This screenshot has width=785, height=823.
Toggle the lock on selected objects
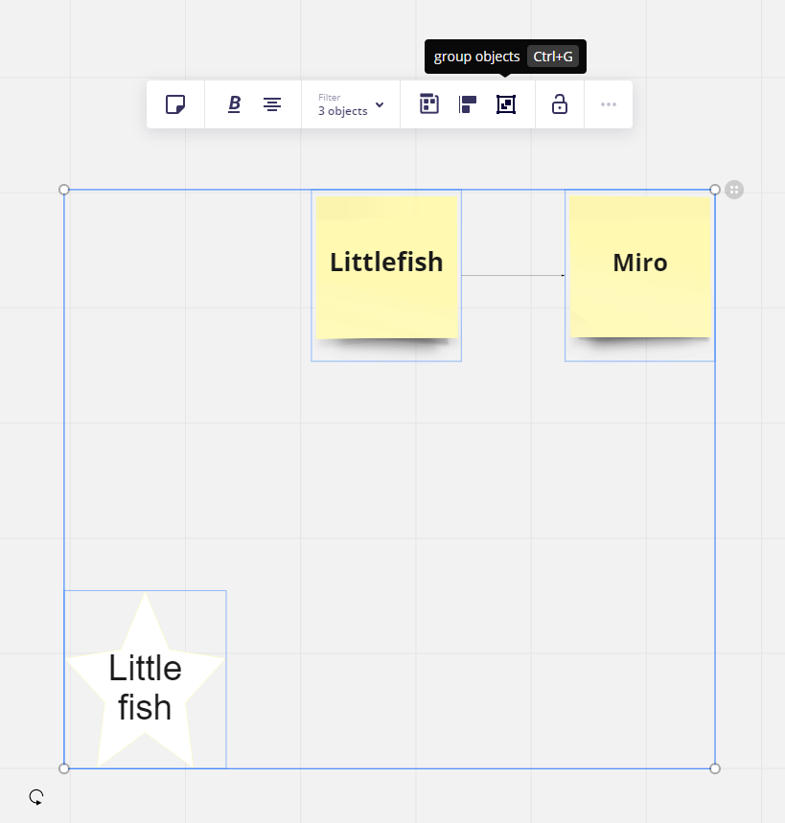pos(560,104)
